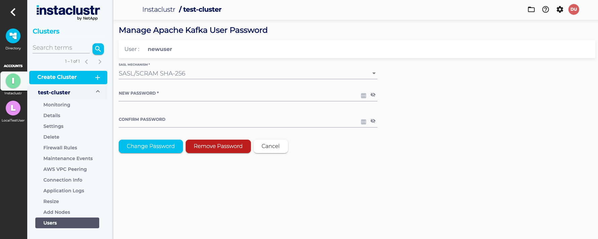Go to next page of clusters
Screen dimensions: 598x239
tap(100, 62)
